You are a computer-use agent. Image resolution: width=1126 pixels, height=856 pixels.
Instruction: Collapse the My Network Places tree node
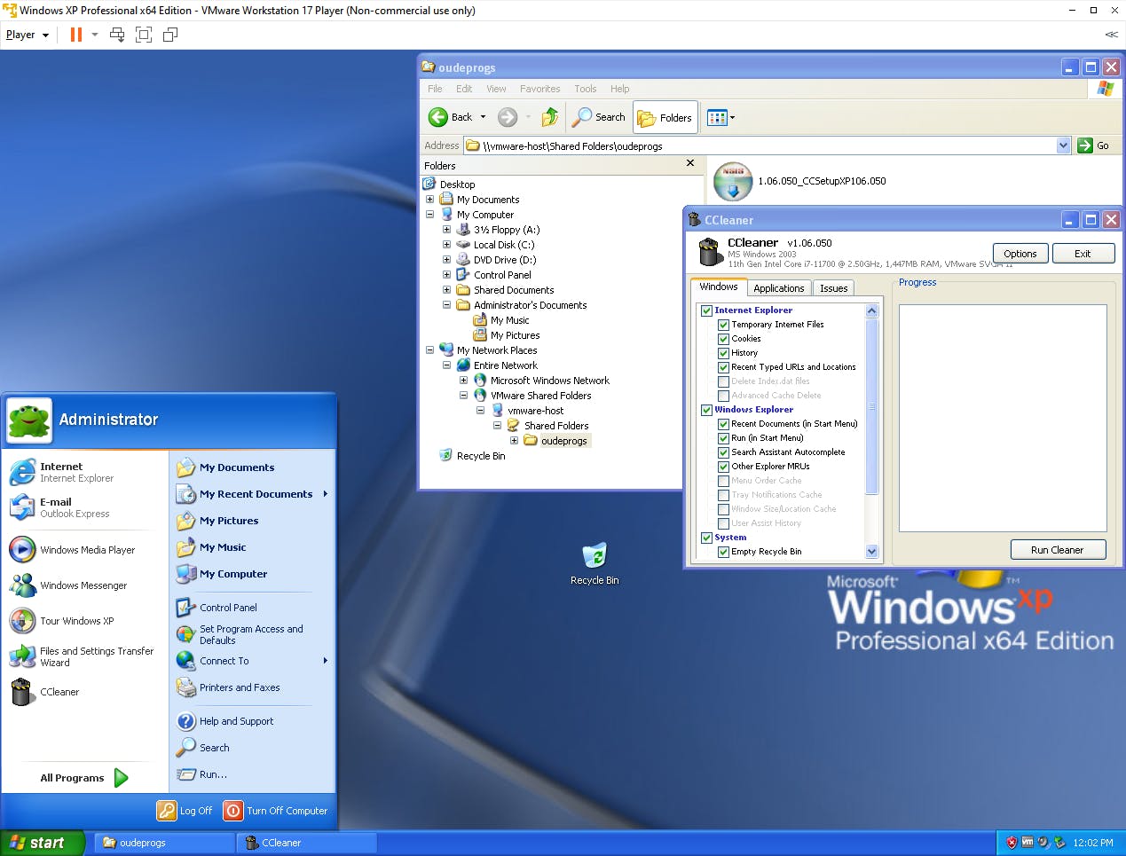[430, 350]
